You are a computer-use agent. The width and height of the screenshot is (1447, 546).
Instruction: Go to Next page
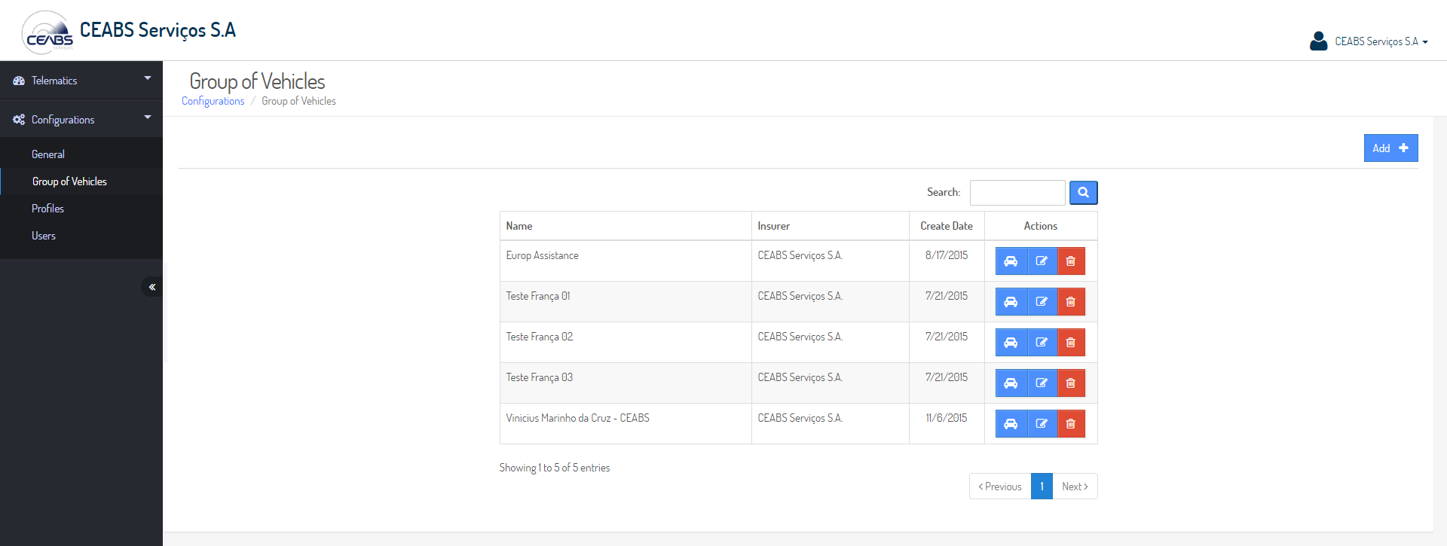click(1075, 487)
